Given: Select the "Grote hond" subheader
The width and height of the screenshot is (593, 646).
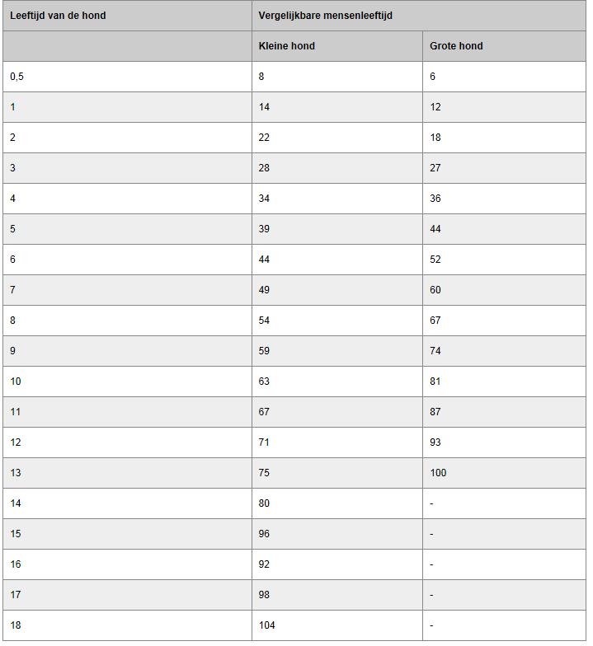Looking at the screenshot, I should coord(456,46).
